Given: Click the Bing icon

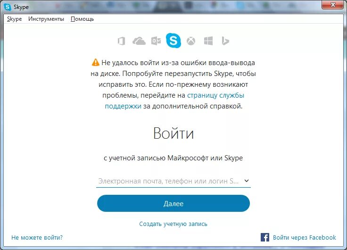Looking at the screenshot, I should coord(225,41).
